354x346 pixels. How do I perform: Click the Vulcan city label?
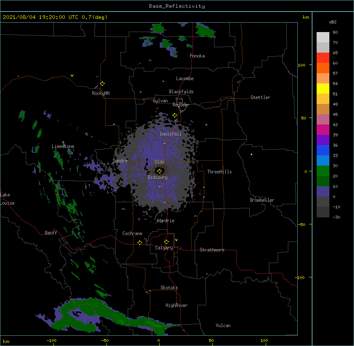[x=223, y=325]
